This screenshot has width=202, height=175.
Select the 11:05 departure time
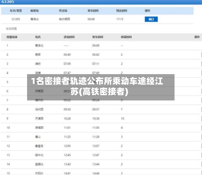[x=96, y=128]
